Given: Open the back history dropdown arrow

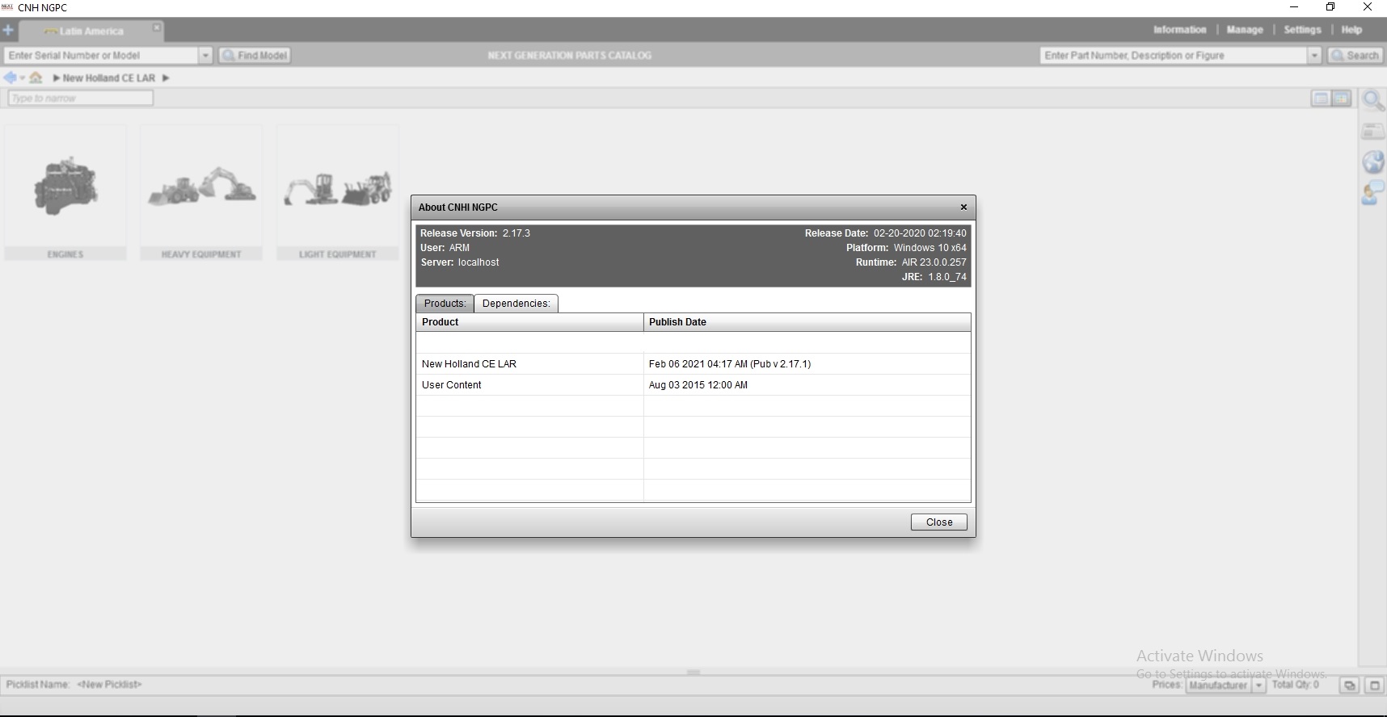Looking at the screenshot, I should [x=22, y=78].
